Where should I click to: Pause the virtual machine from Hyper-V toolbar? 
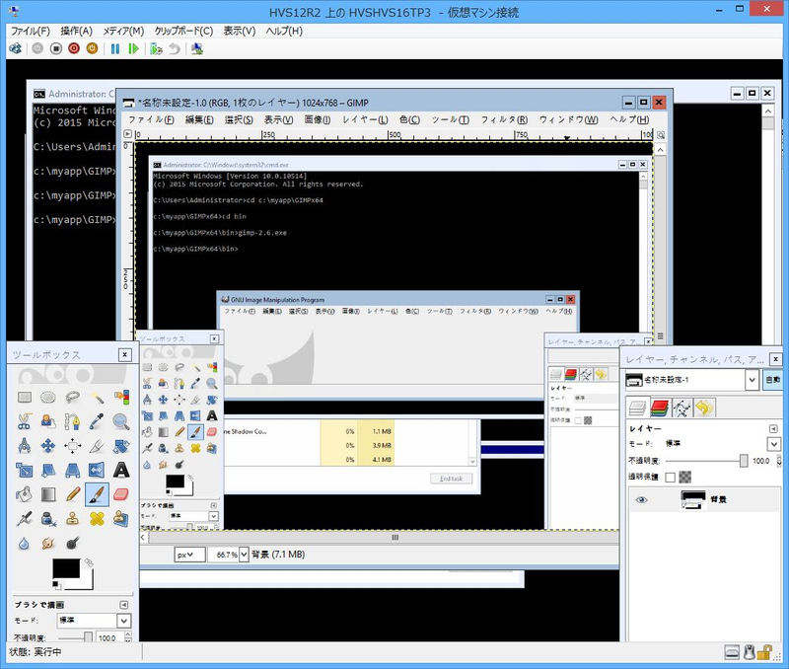point(115,48)
